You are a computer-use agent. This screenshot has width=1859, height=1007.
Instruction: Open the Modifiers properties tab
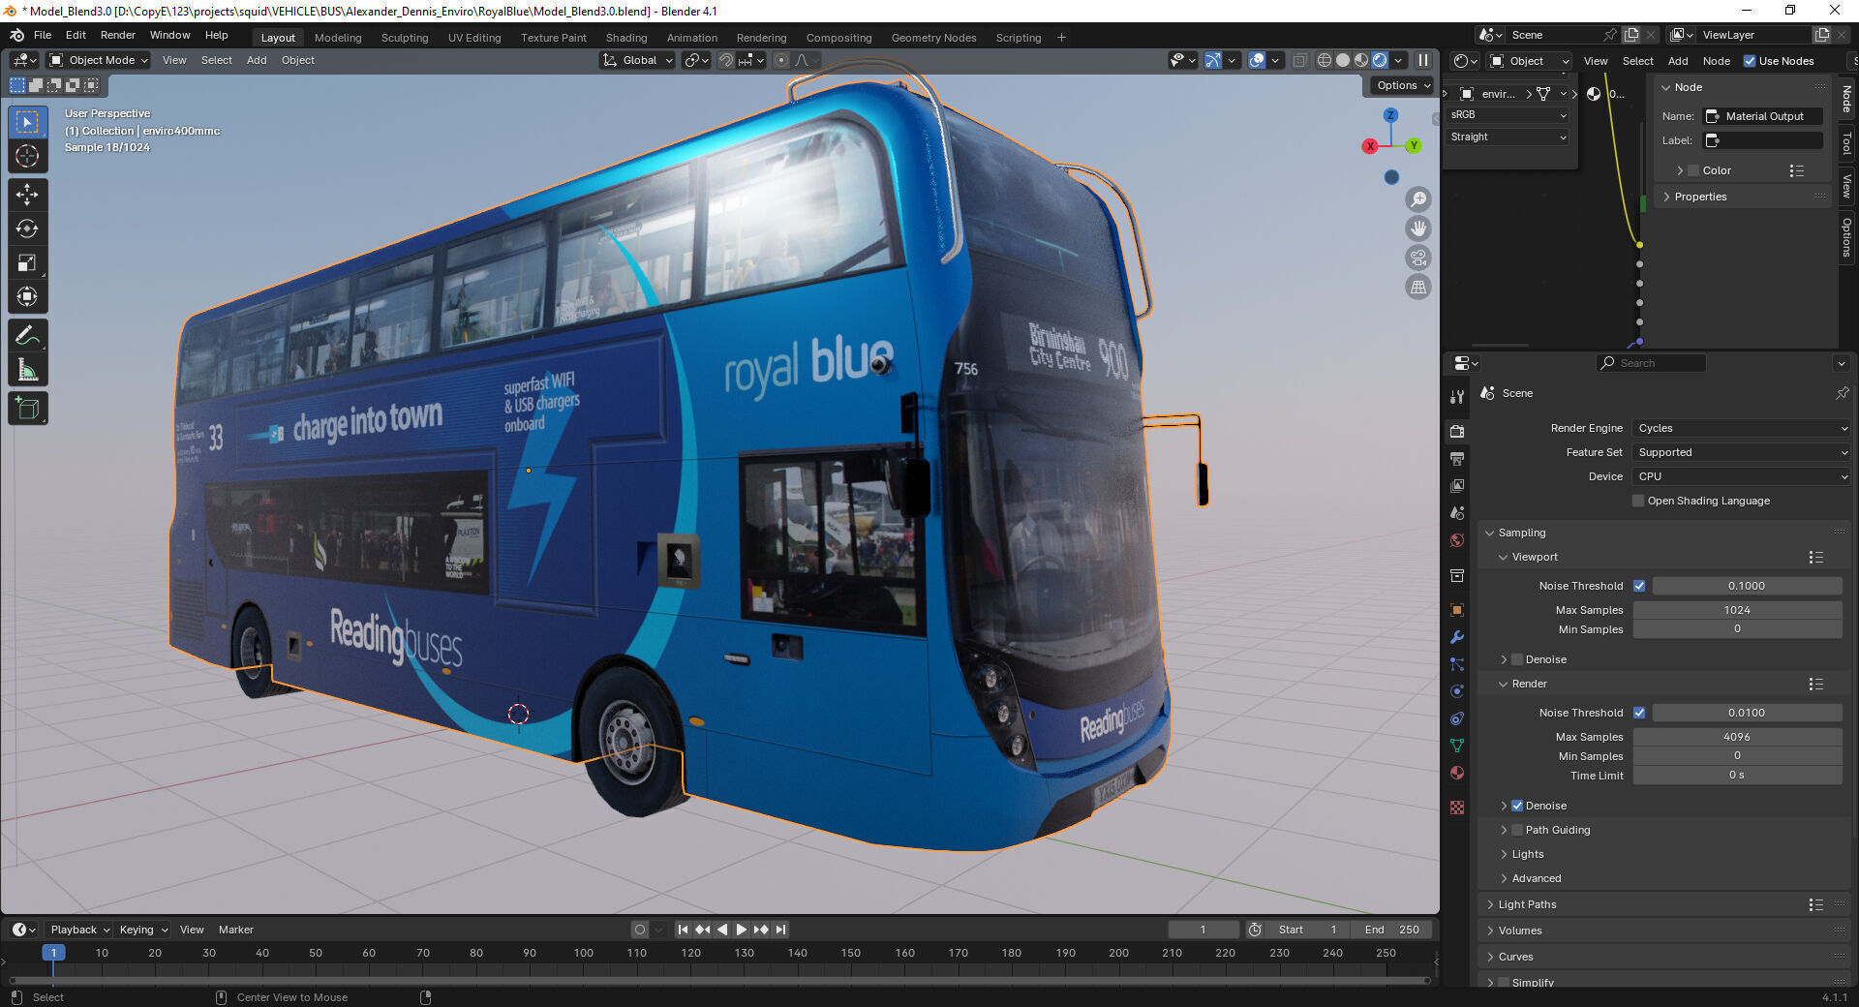coord(1457,637)
